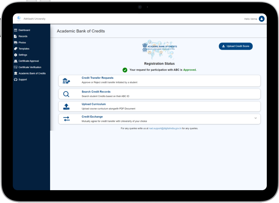The image size is (279, 203).
Task: Select the Certificate Verification icon
Action: [15, 67]
